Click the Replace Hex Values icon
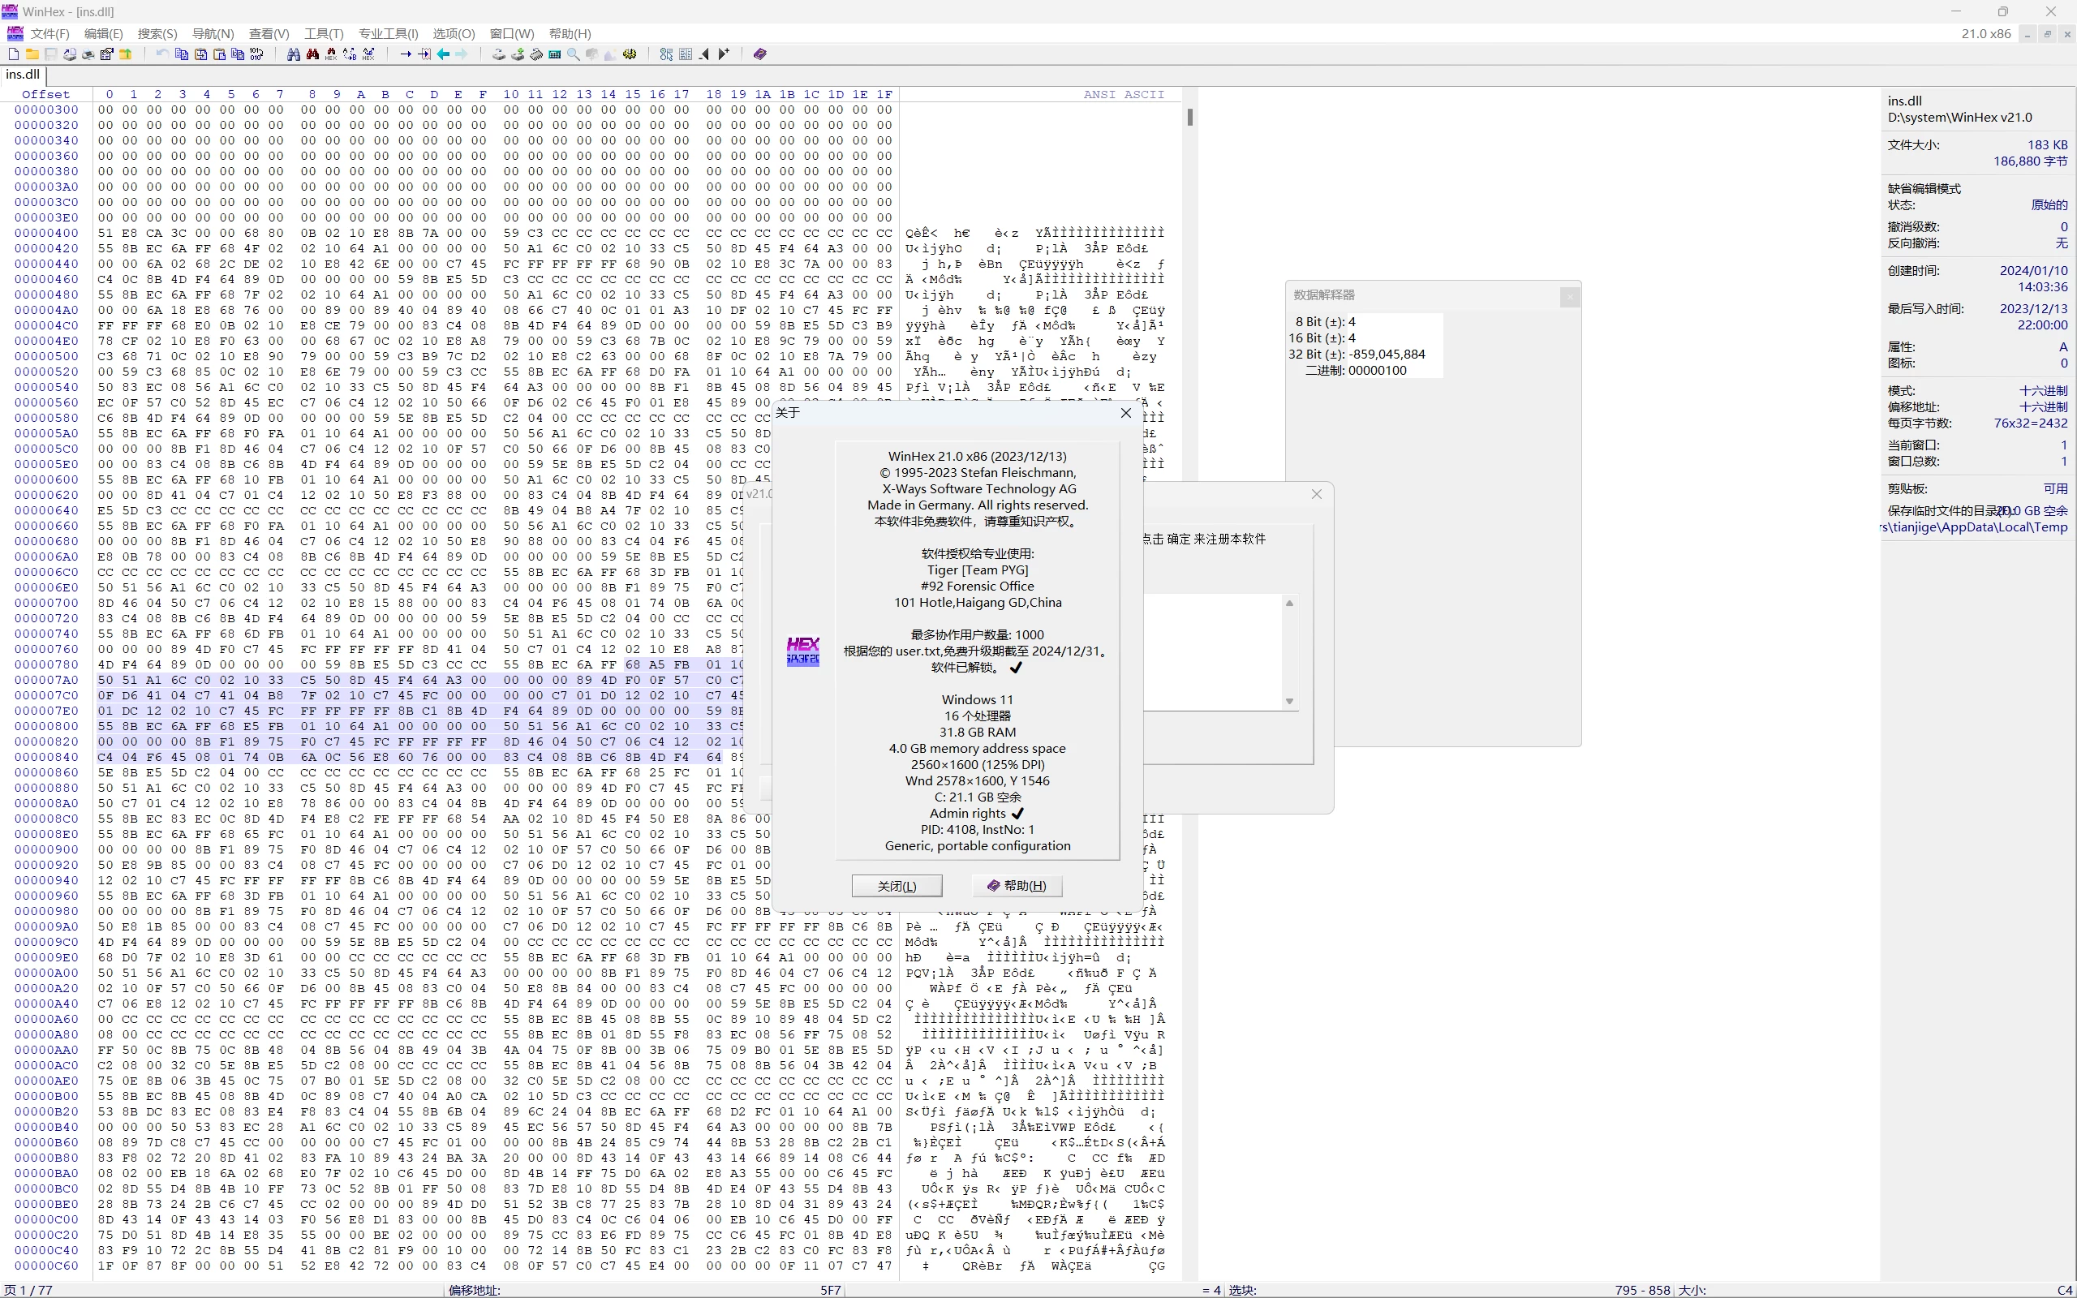Viewport: 2077px width, 1298px height. (368, 54)
